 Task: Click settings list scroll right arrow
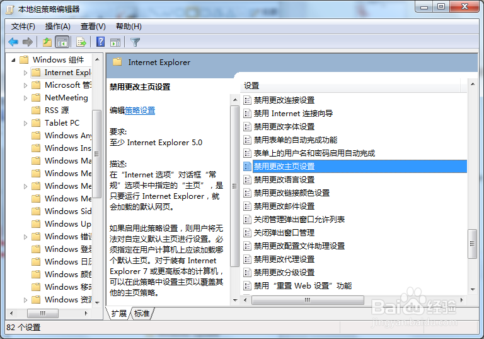[462, 300]
